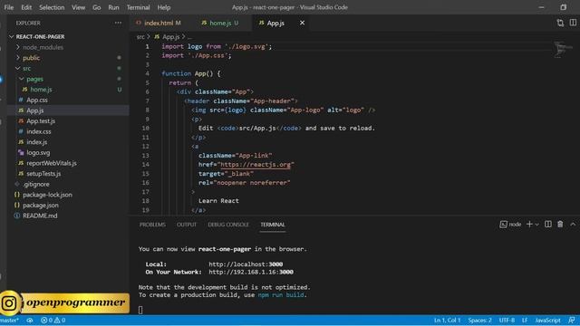Click App.js in the breadcrumb path
The height and width of the screenshot is (326, 580).
[x=171, y=37]
